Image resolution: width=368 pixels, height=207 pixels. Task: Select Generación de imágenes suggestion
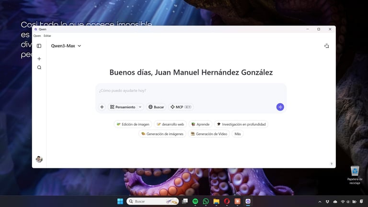(162, 134)
